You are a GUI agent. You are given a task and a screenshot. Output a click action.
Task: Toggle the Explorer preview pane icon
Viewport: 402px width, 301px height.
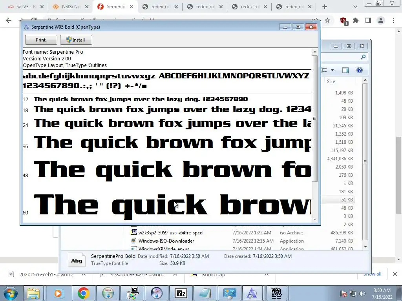[x=345, y=70]
